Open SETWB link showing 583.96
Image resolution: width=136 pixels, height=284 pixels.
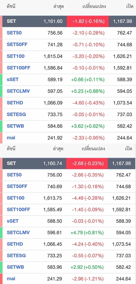tap(15, 267)
